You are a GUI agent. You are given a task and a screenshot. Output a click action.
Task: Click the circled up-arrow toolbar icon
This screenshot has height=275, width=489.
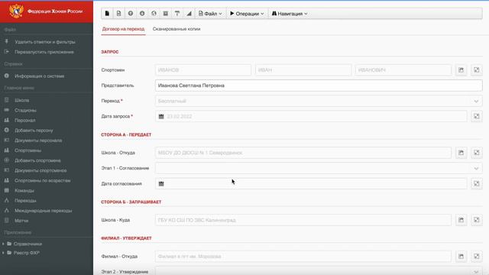click(x=131, y=14)
